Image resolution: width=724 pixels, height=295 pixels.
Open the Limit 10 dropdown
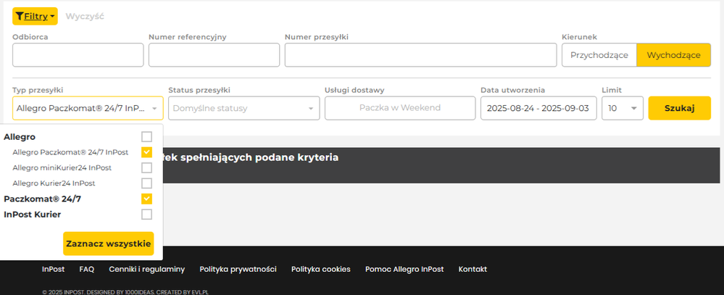click(623, 108)
